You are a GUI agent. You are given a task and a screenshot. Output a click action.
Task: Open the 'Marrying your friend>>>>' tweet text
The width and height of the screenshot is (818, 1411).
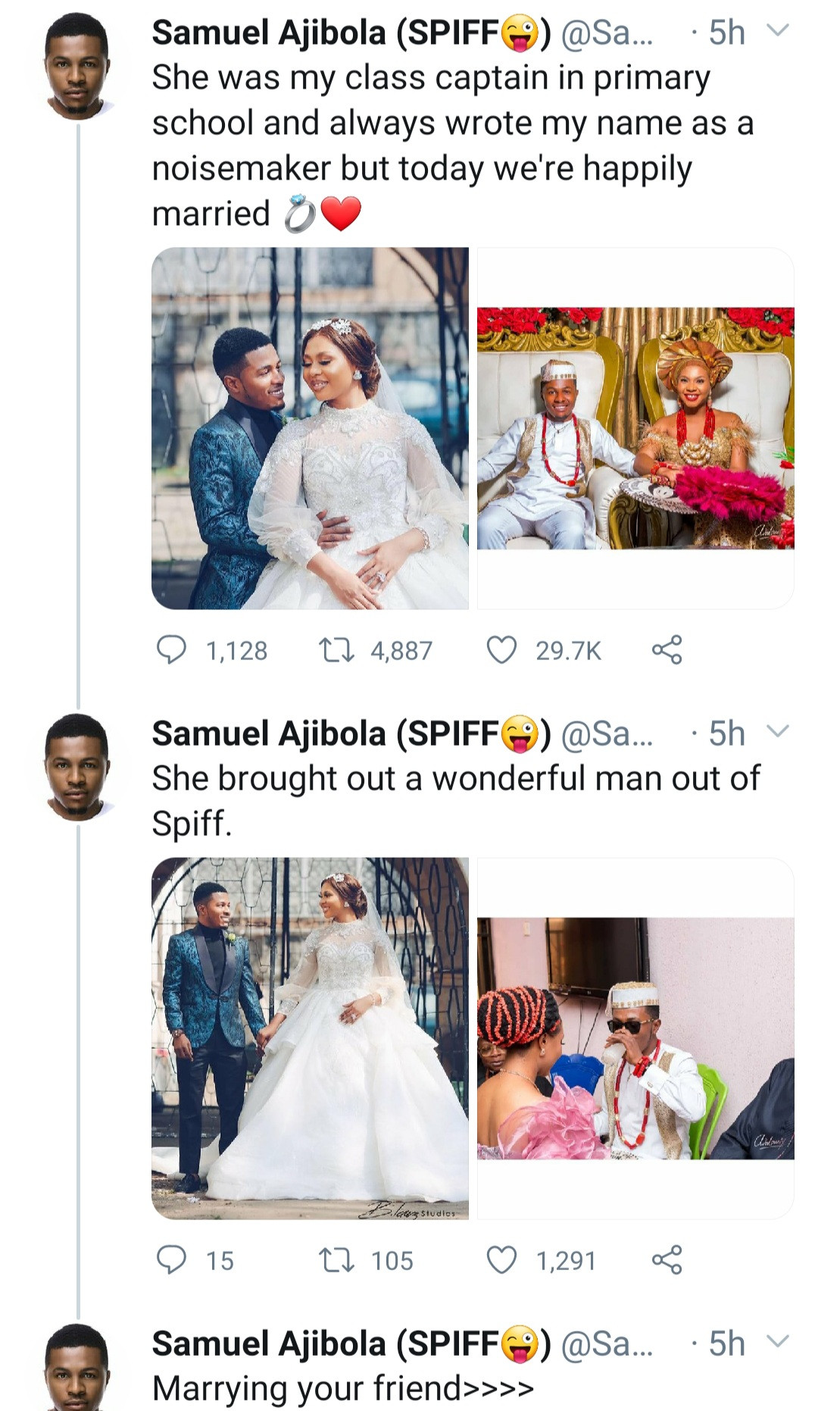pos(343,1388)
